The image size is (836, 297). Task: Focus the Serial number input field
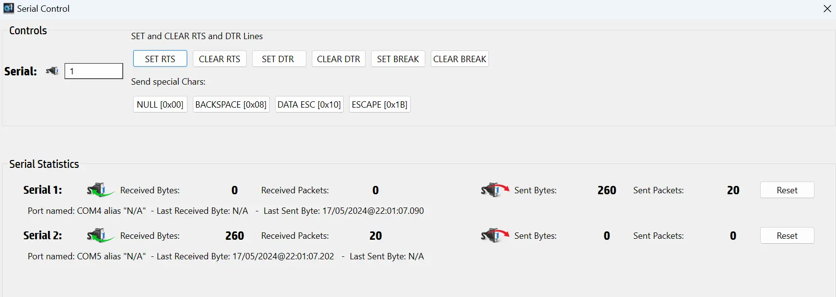tap(93, 71)
